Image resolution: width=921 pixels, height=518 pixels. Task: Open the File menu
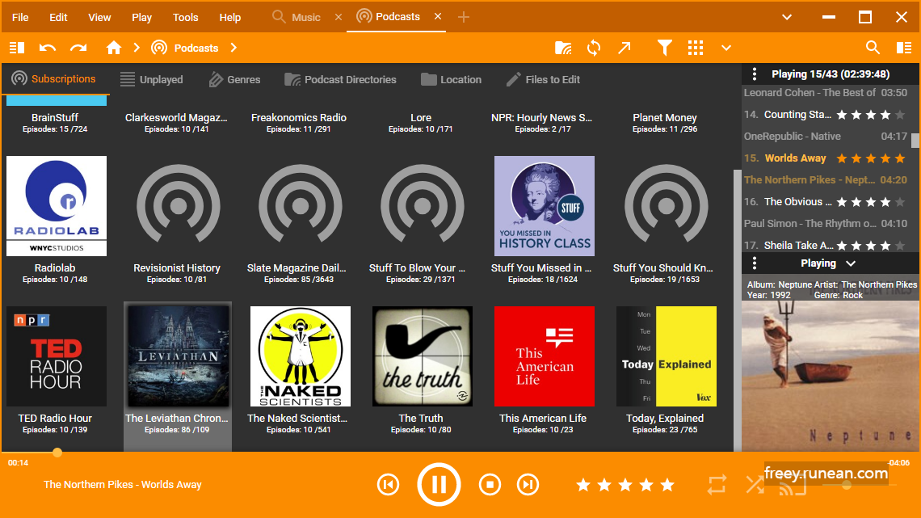(20, 17)
